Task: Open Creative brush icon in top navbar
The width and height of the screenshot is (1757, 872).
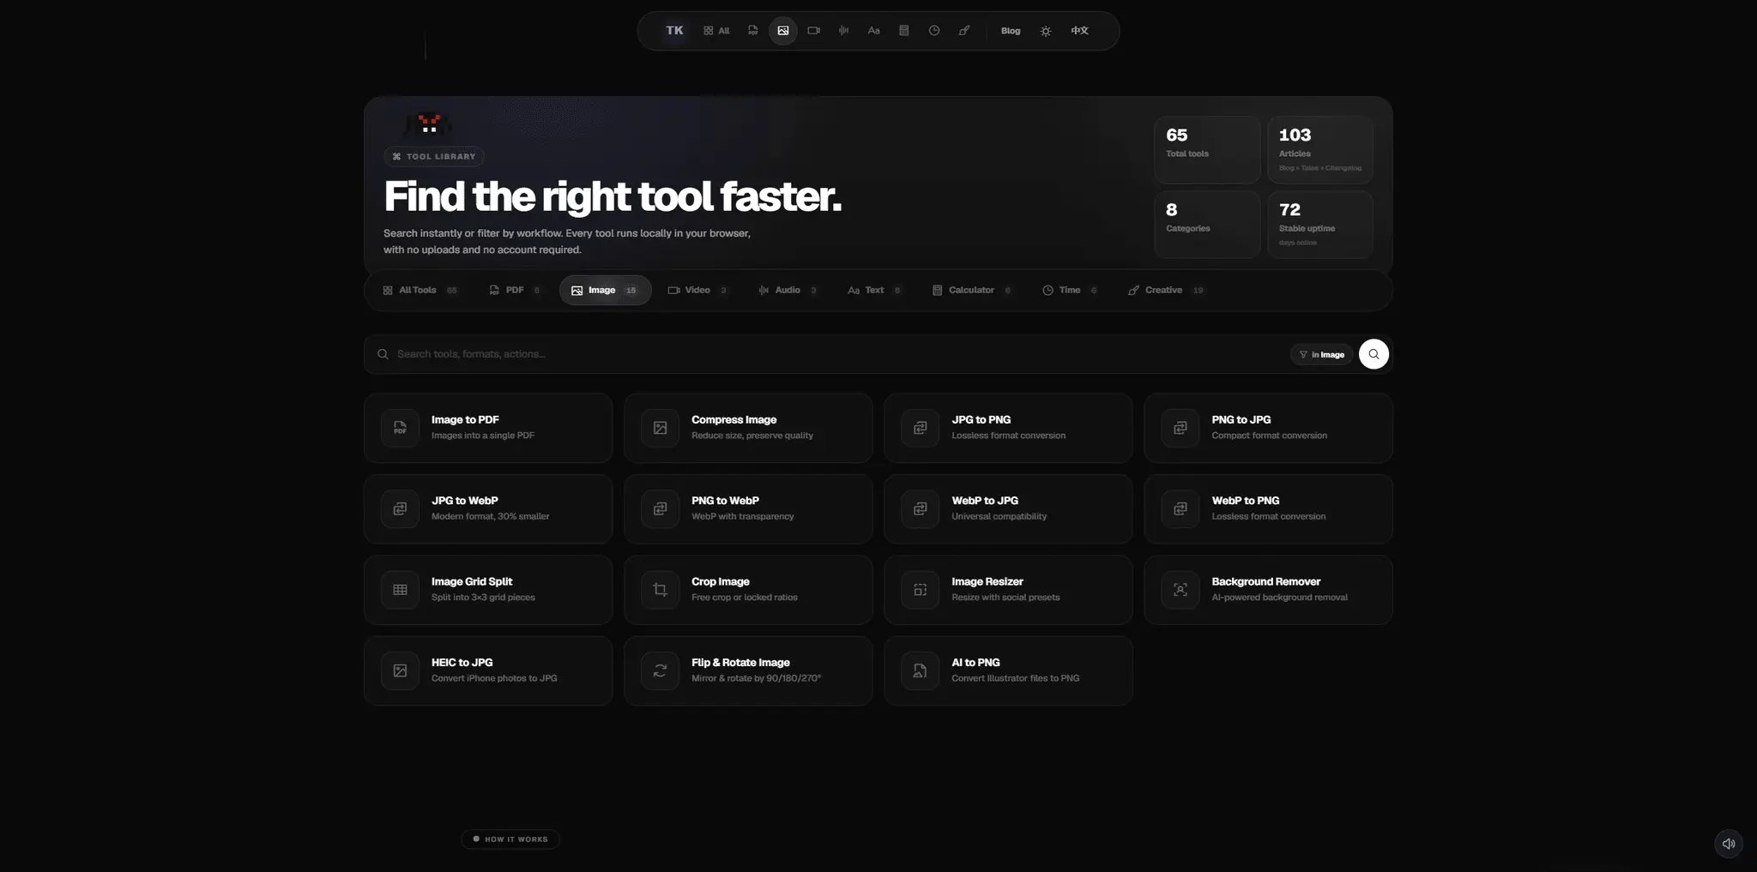Action: (964, 31)
